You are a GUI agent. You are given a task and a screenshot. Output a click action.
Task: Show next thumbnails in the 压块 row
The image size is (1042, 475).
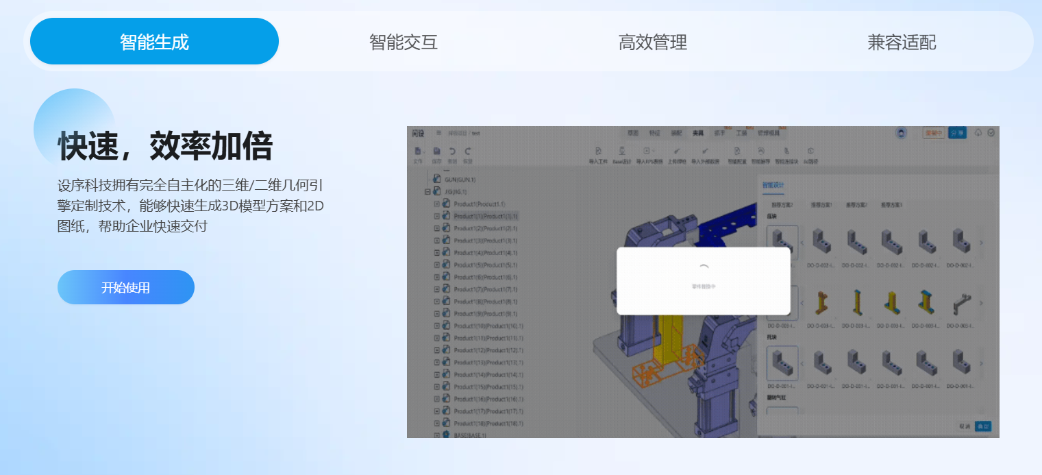(x=981, y=243)
